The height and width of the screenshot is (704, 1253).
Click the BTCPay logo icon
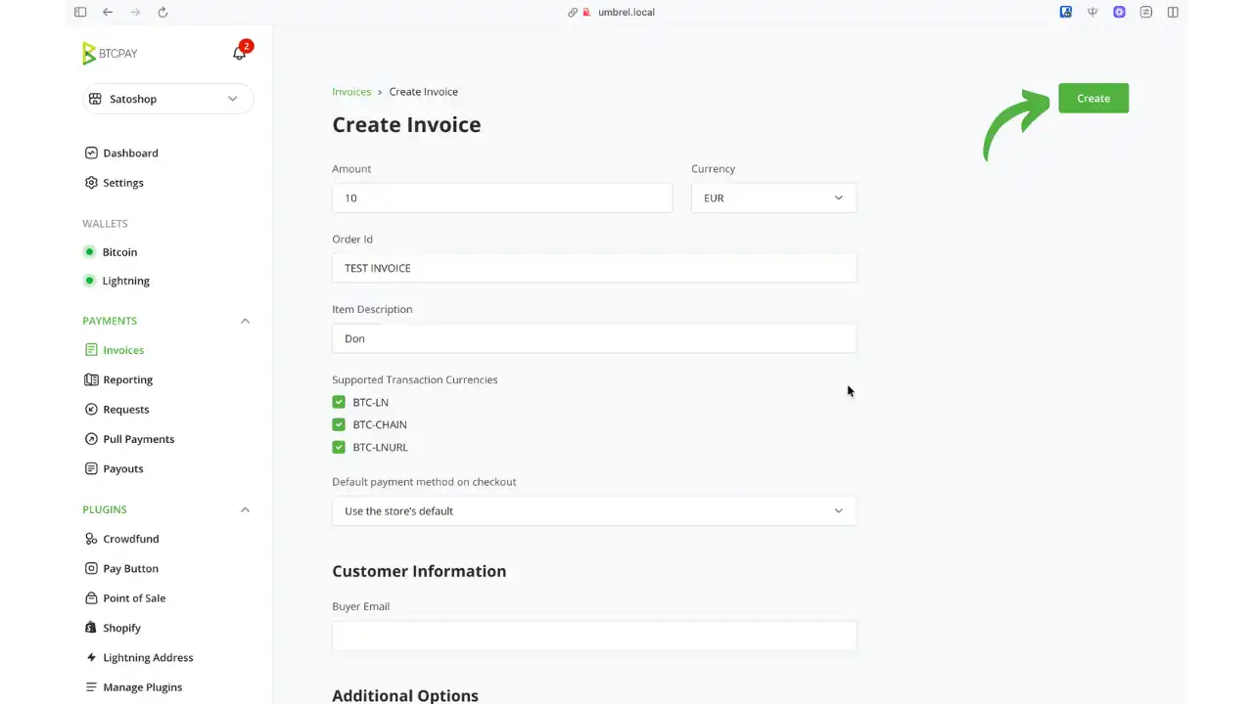89,54
